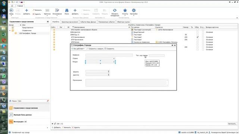The width and height of the screenshot is (239, 134).
Task: Click the bottom toolbar Удалить button
Action: (76, 127)
